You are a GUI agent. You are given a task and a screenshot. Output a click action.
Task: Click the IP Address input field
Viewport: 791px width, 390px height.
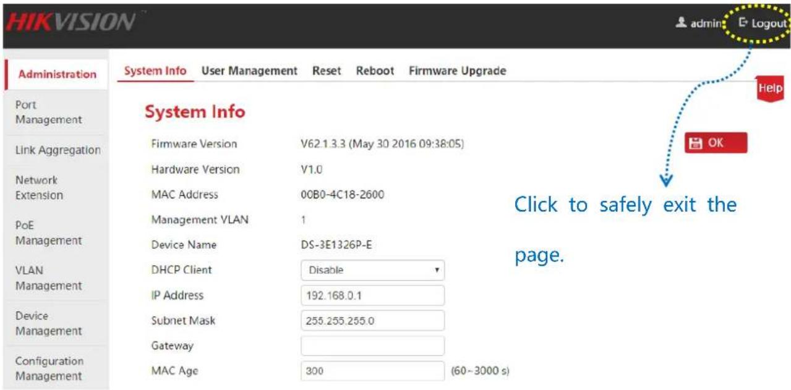(372, 295)
